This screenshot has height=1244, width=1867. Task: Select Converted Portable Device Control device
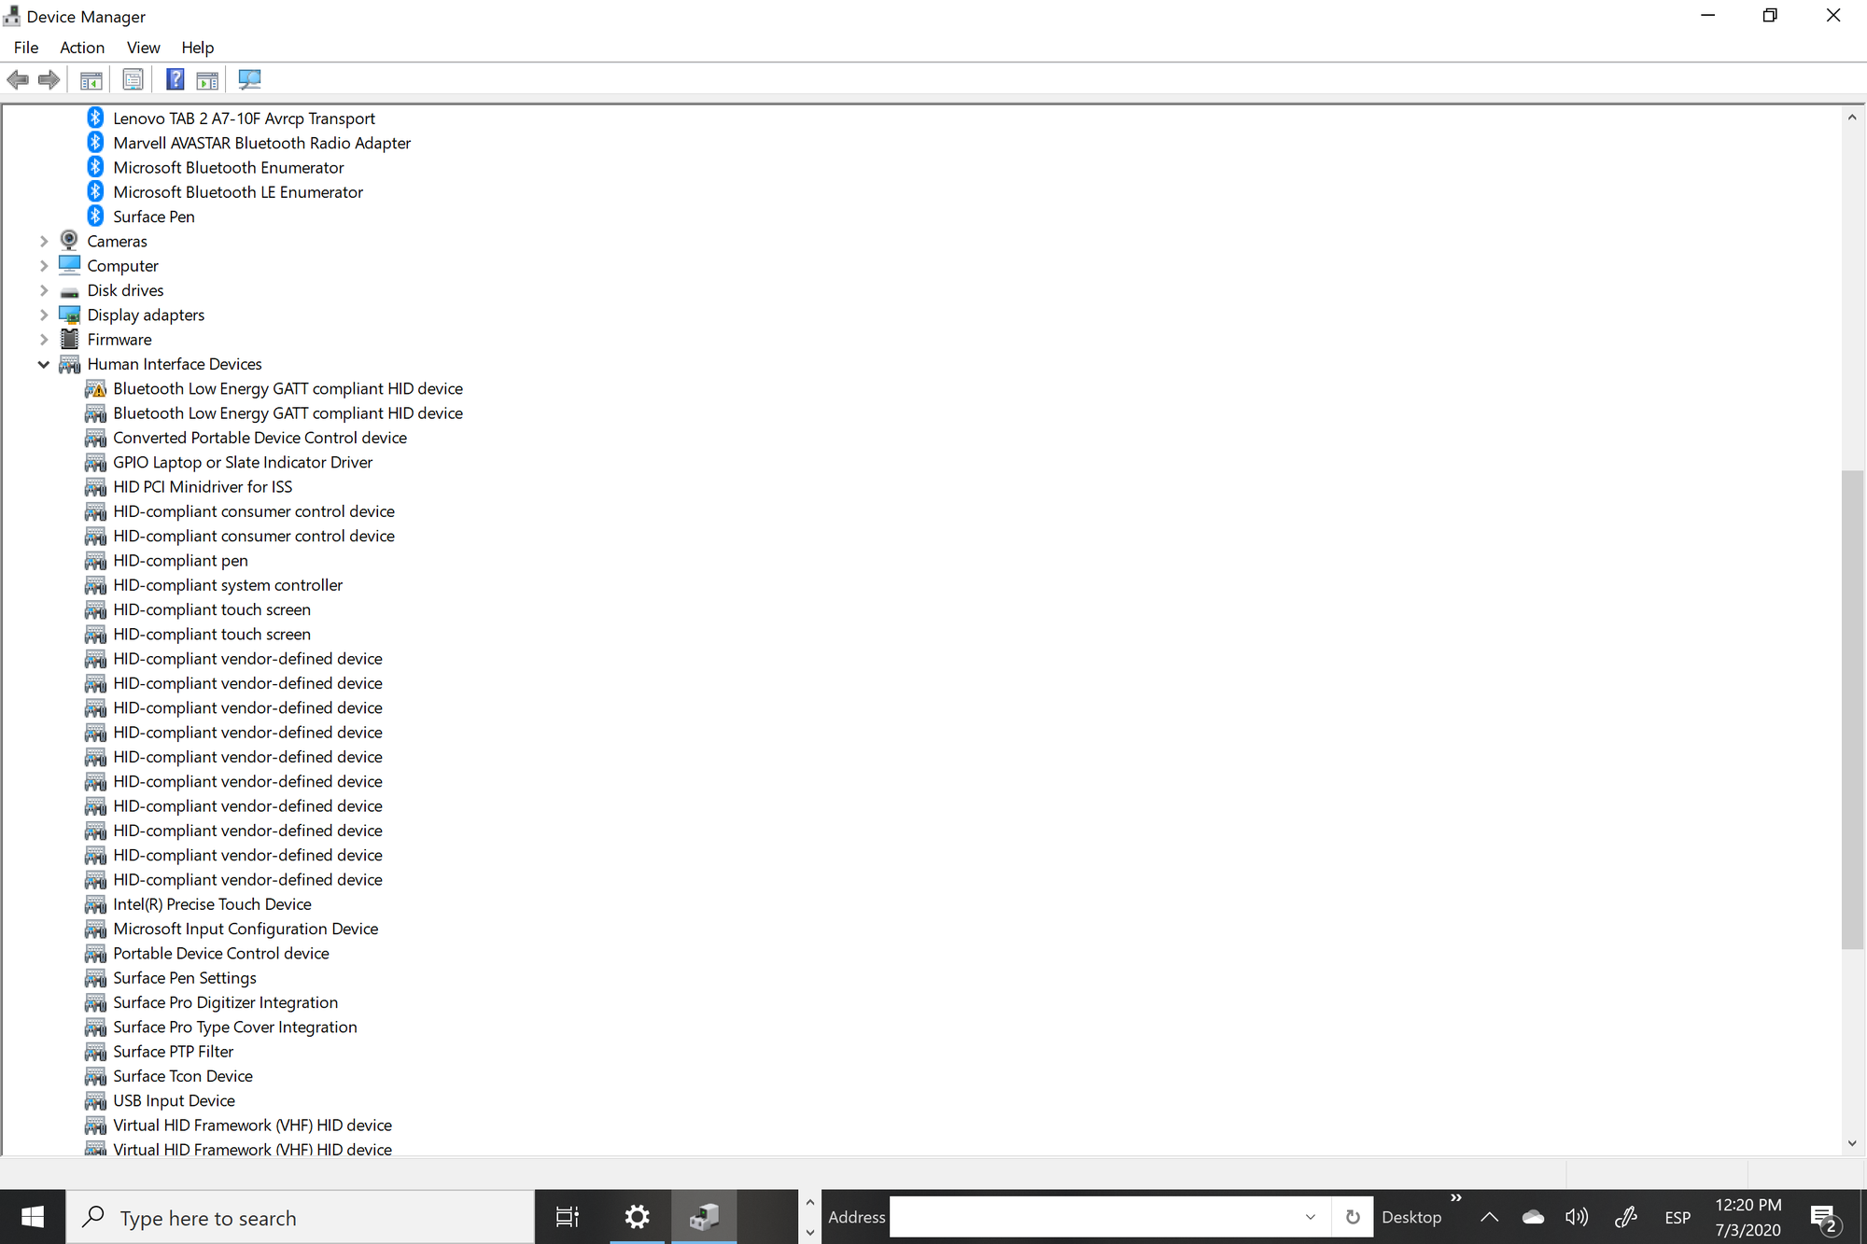point(260,438)
